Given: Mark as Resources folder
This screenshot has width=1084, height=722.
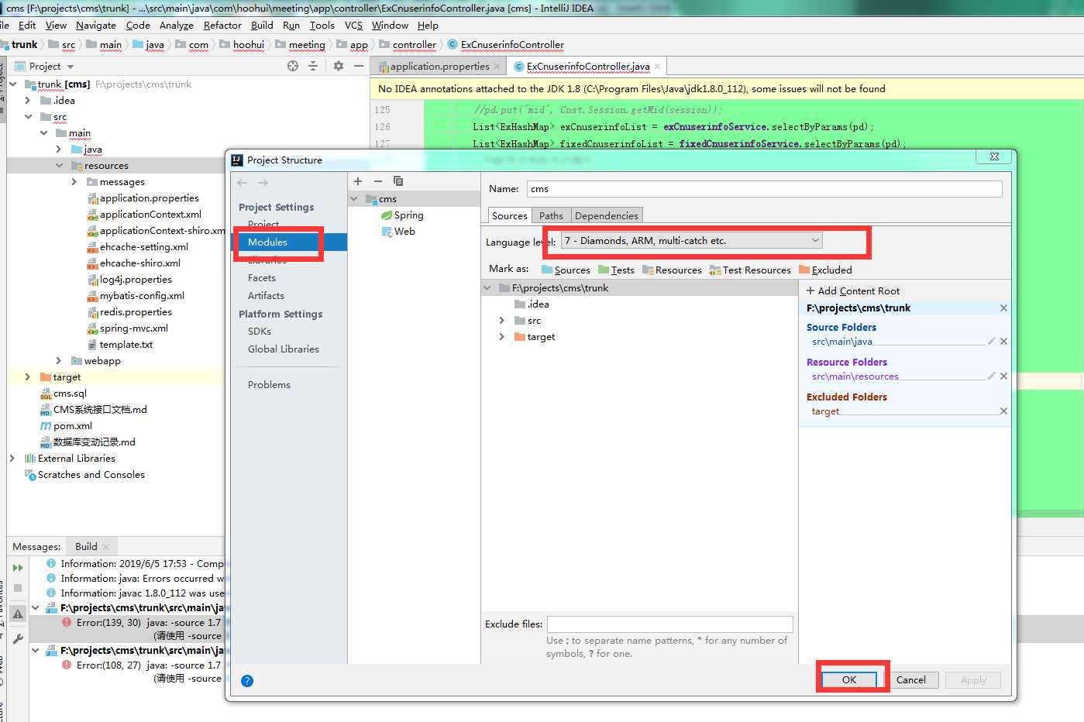Looking at the screenshot, I should point(672,270).
